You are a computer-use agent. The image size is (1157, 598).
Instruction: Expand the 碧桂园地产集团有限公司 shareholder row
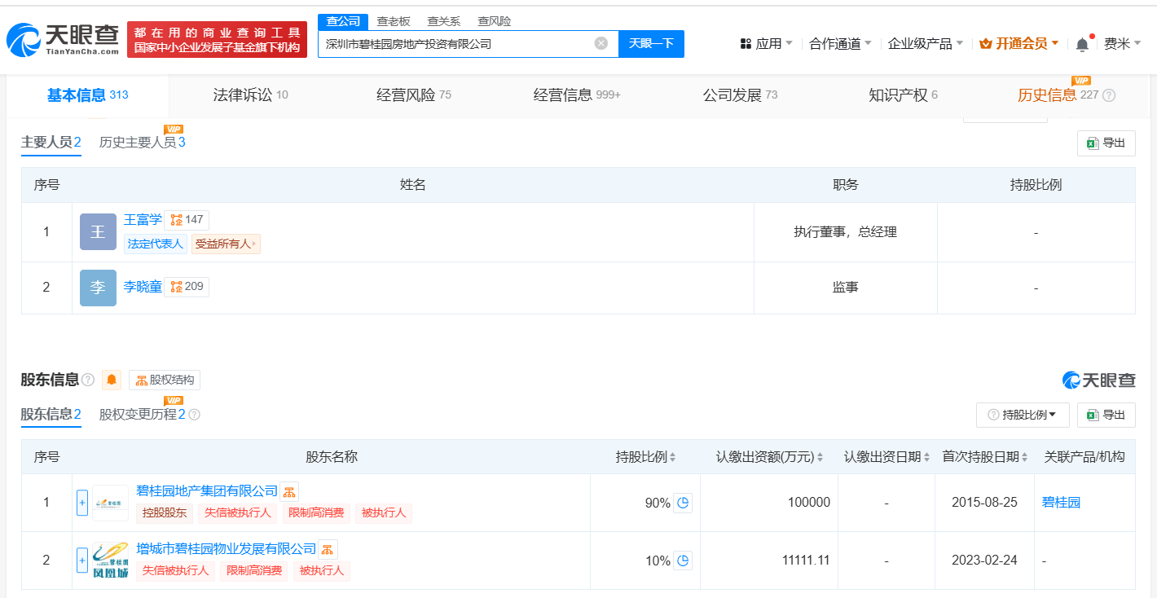tap(81, 503)
